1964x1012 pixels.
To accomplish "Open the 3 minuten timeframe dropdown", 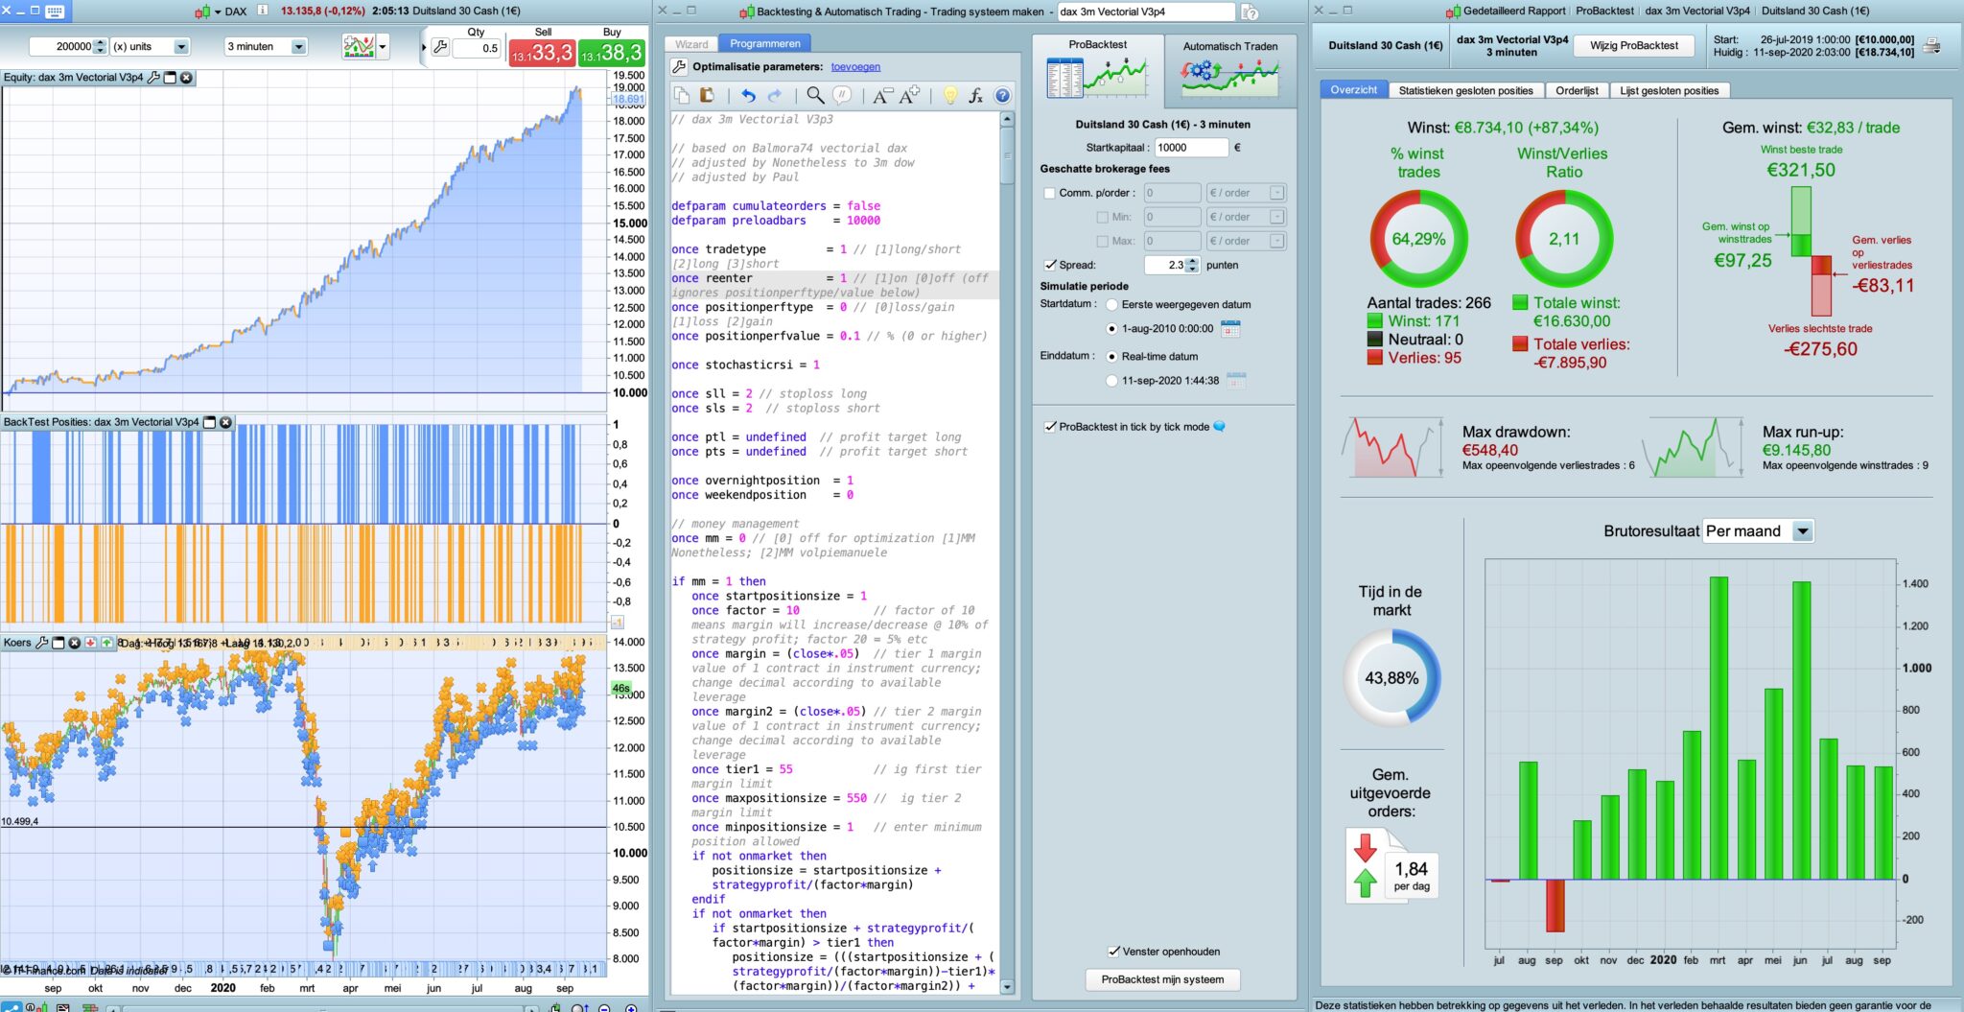I will point(298,47).
